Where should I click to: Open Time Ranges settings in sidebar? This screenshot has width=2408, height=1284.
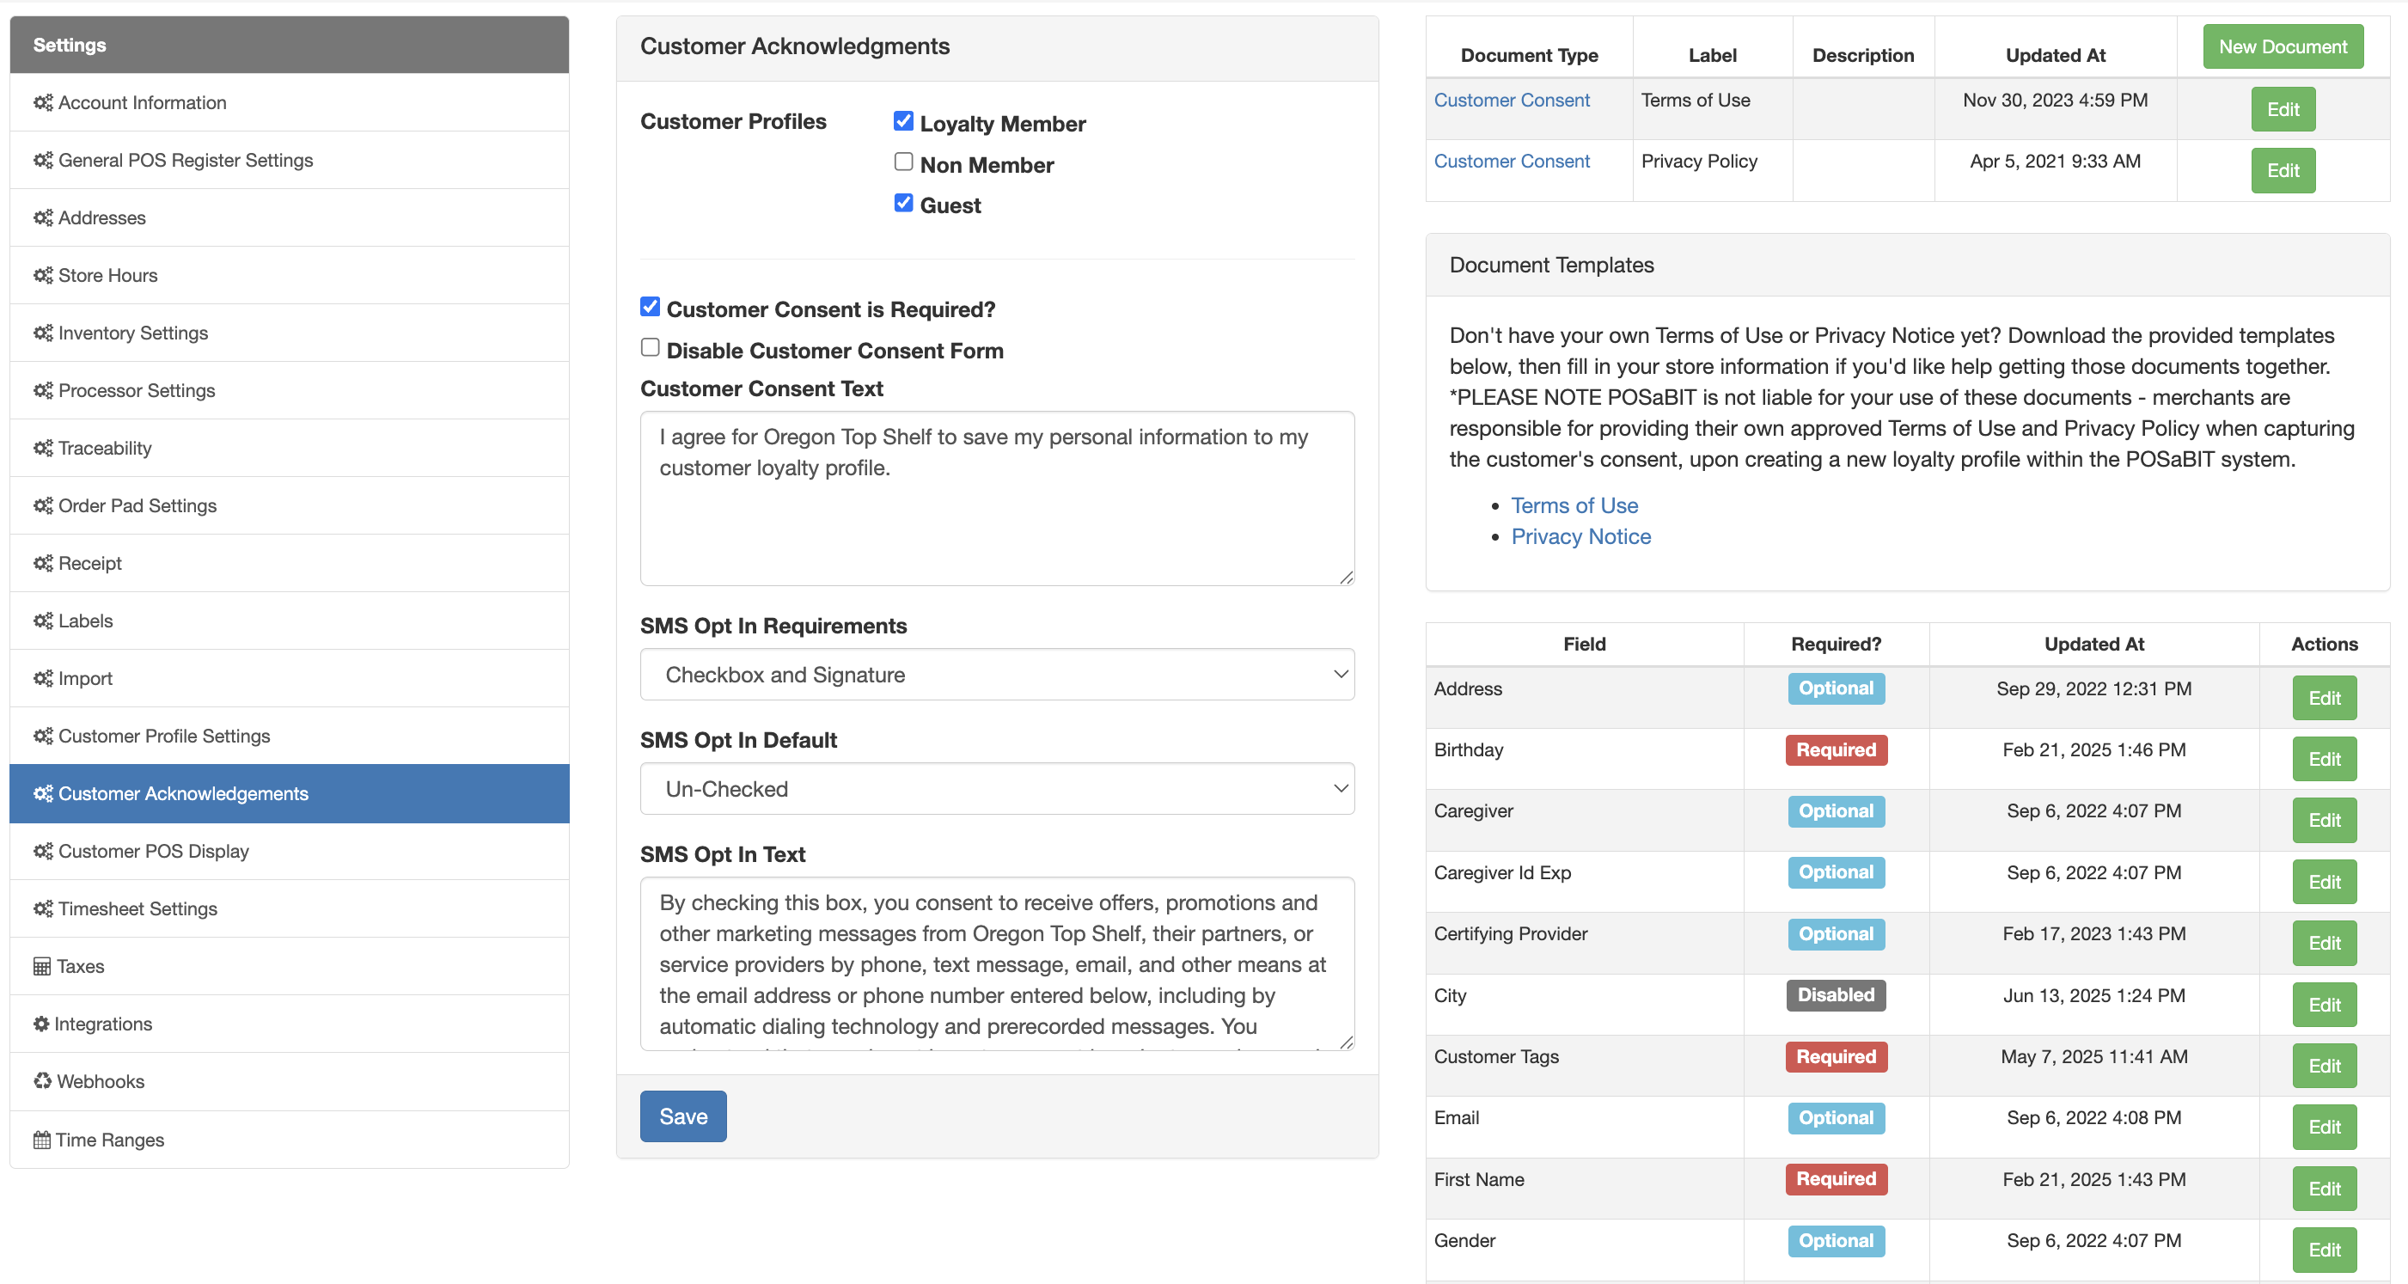click(289, 1139)
